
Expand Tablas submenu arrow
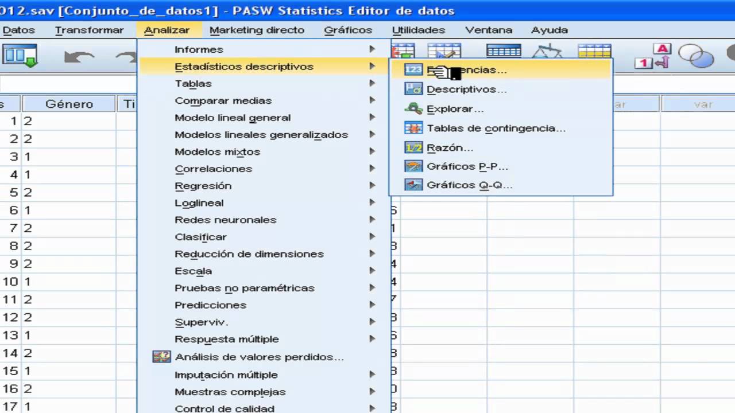[x=372, y=83]
